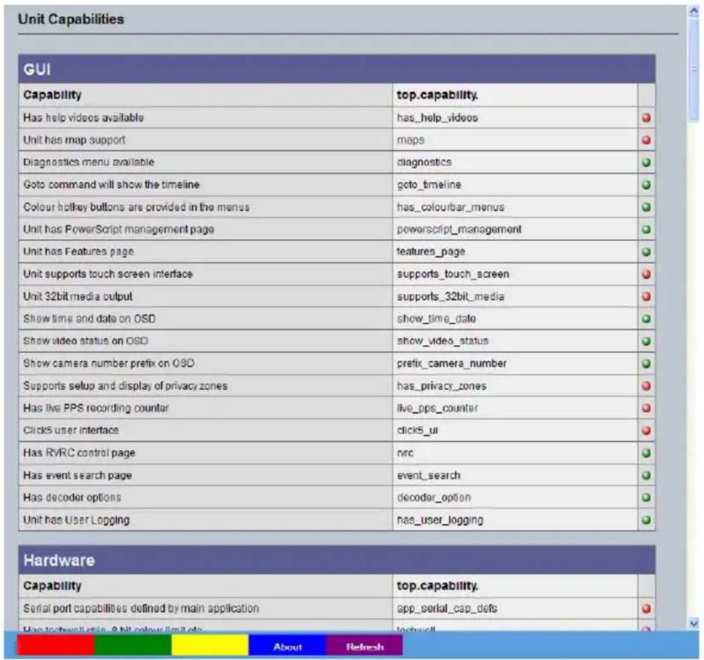Click 'Goto command will show the timeline'
This screenshot has width=704, height=660.
111,185
